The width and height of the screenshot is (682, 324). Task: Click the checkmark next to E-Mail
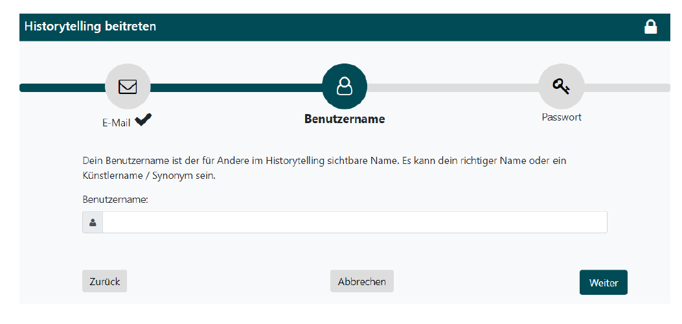click(143, 120)
